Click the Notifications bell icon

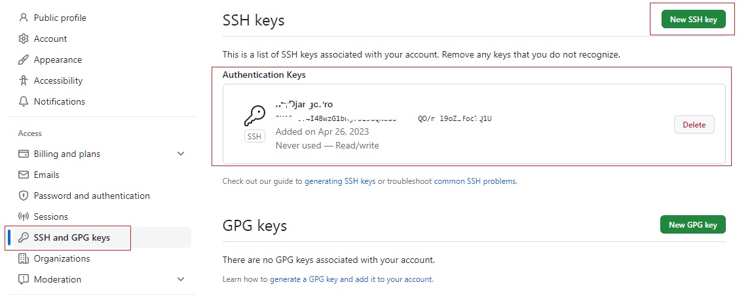point(24,101)
